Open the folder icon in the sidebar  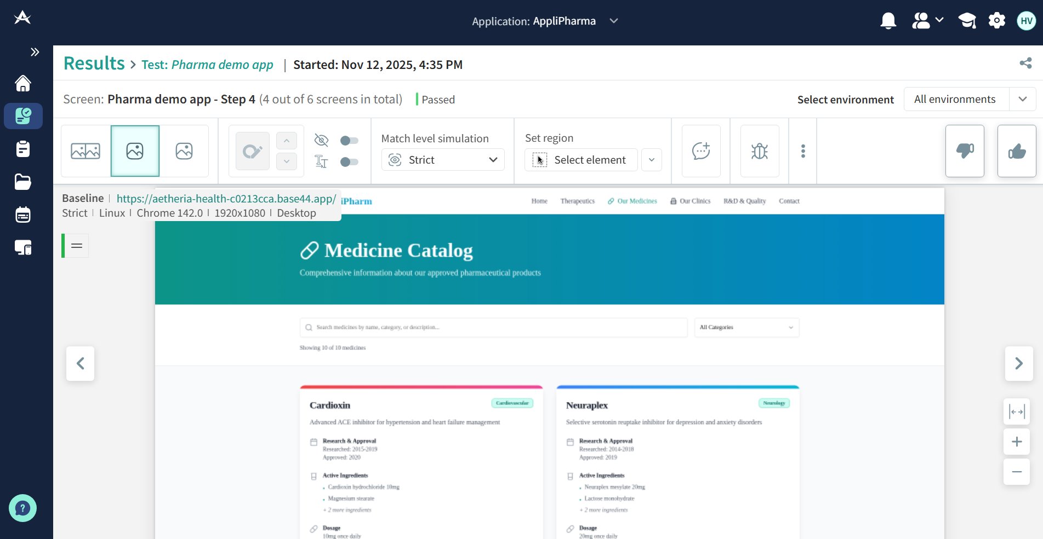click(x=22, y=182)
